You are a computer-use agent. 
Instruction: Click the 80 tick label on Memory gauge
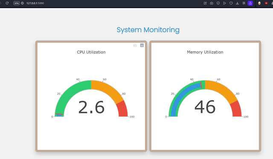tap(238, 94)
